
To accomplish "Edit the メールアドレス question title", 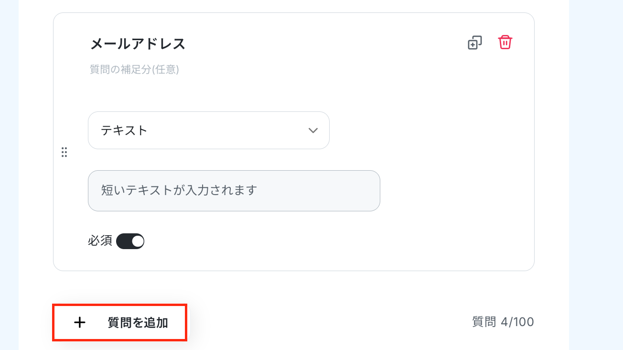I will tap(138, 44).
